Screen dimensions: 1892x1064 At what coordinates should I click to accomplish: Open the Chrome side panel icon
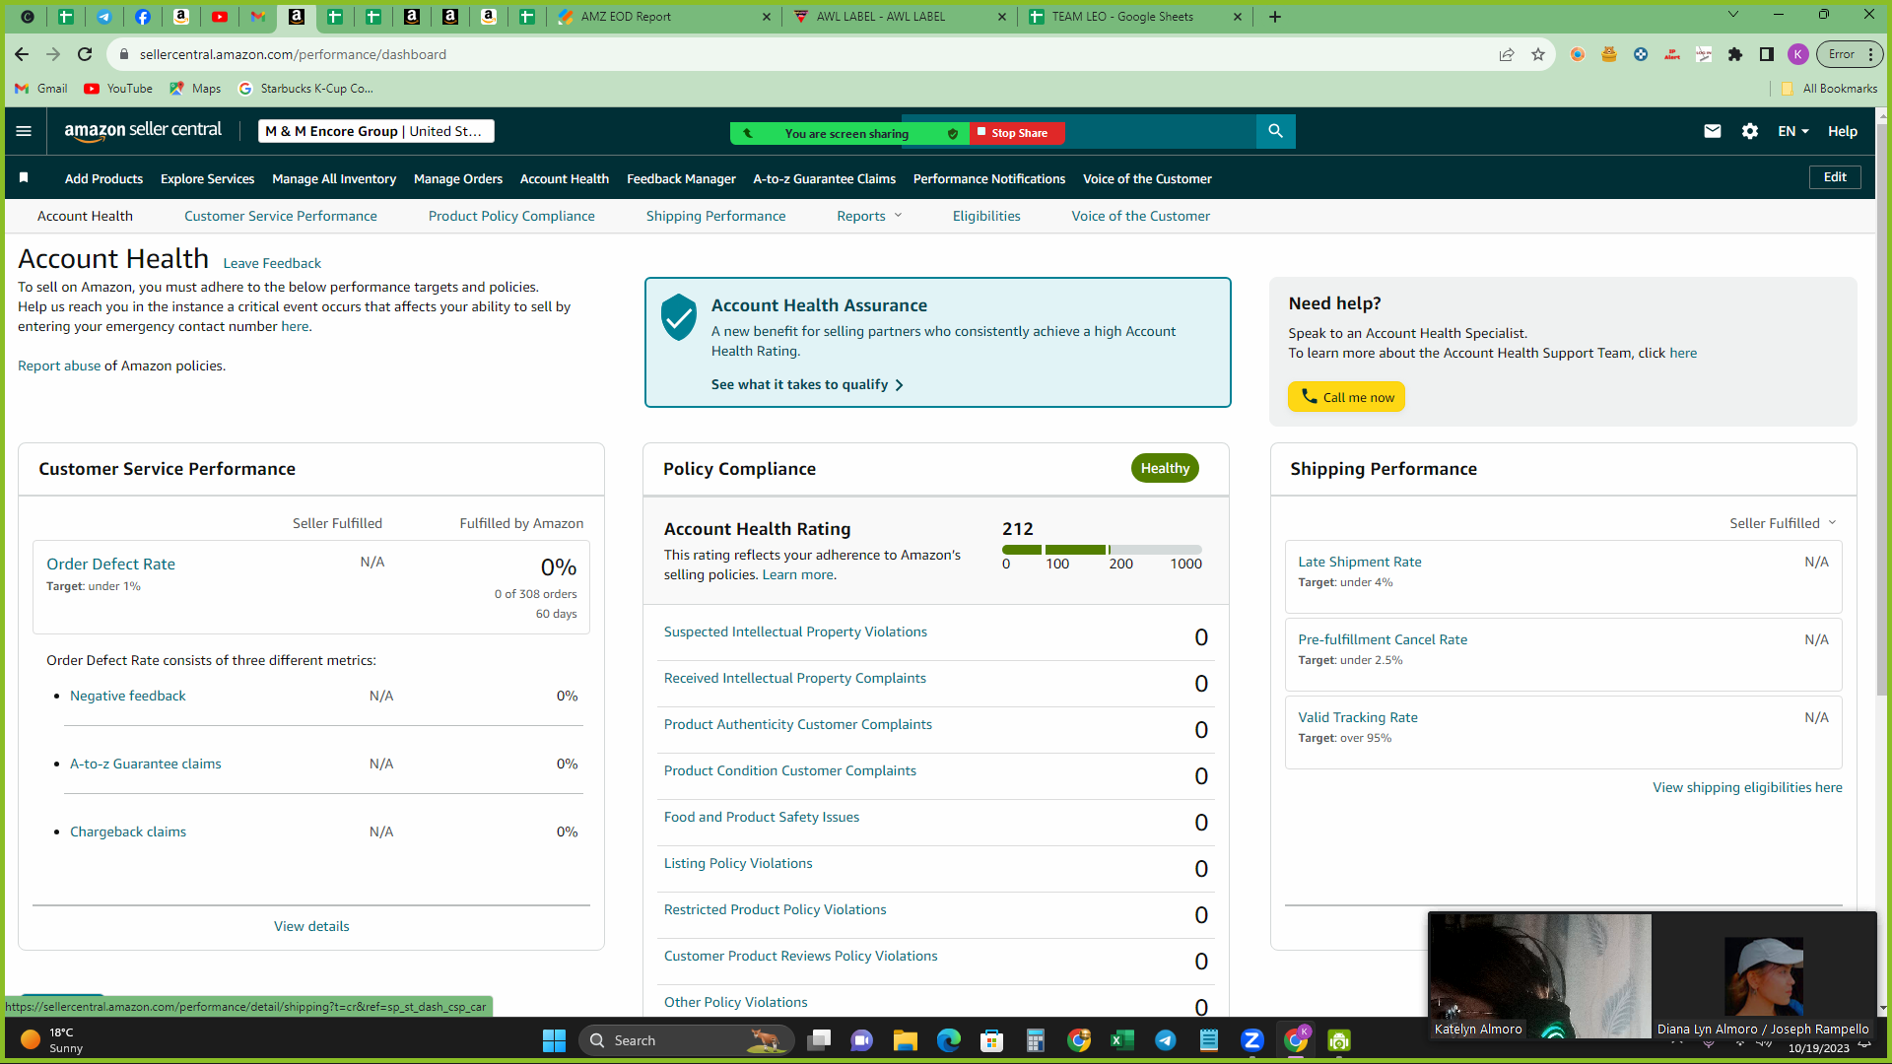click(x=1767, y=54)
